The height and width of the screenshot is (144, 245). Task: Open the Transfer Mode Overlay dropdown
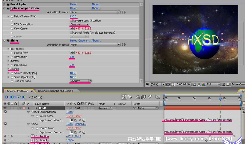(81, 81)
